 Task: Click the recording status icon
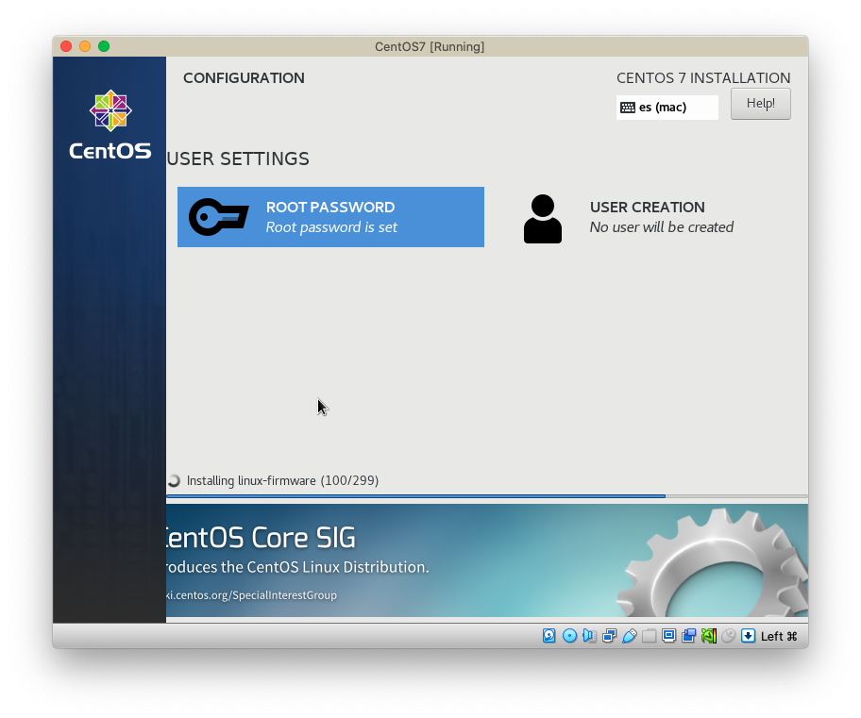[688, 636]
